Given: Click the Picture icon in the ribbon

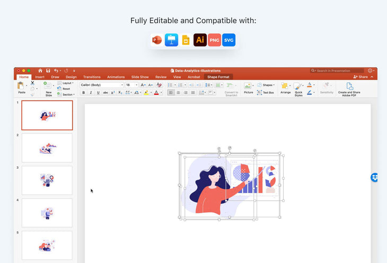Looking at the screenshot, I should tap(248, 87).
